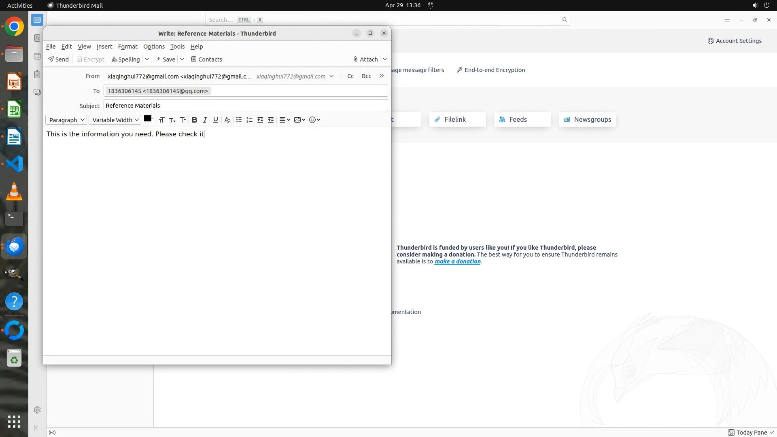Open the Paragraph style dropdown
The width and height of the screenshot is (777, 437).
(x=66, y=120)
